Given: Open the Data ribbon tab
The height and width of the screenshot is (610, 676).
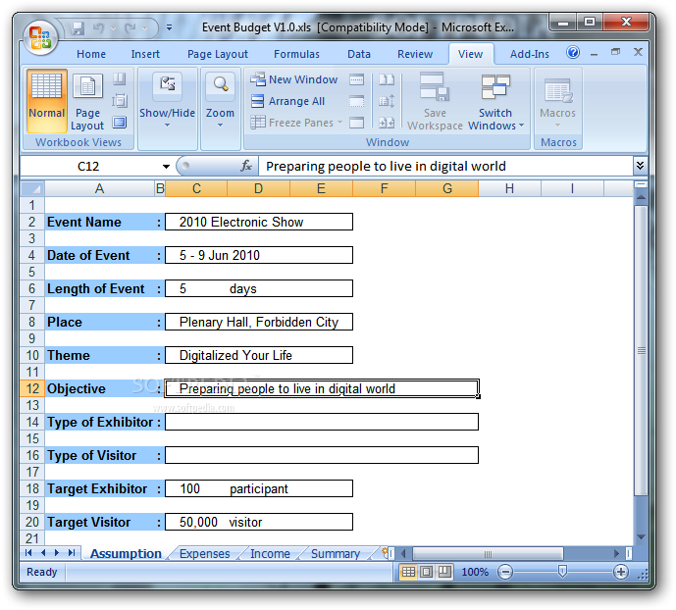Looking at the screenshot, I should coord(359,54).
